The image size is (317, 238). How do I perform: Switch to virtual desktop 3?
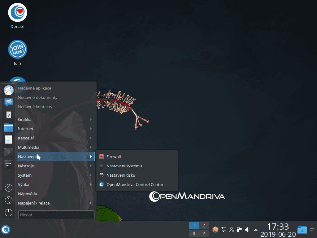click(194, 233)
